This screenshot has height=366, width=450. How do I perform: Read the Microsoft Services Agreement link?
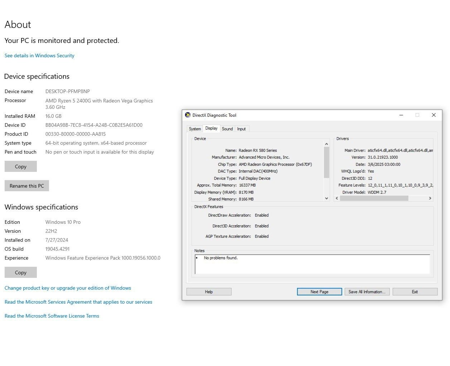[78, 302]
